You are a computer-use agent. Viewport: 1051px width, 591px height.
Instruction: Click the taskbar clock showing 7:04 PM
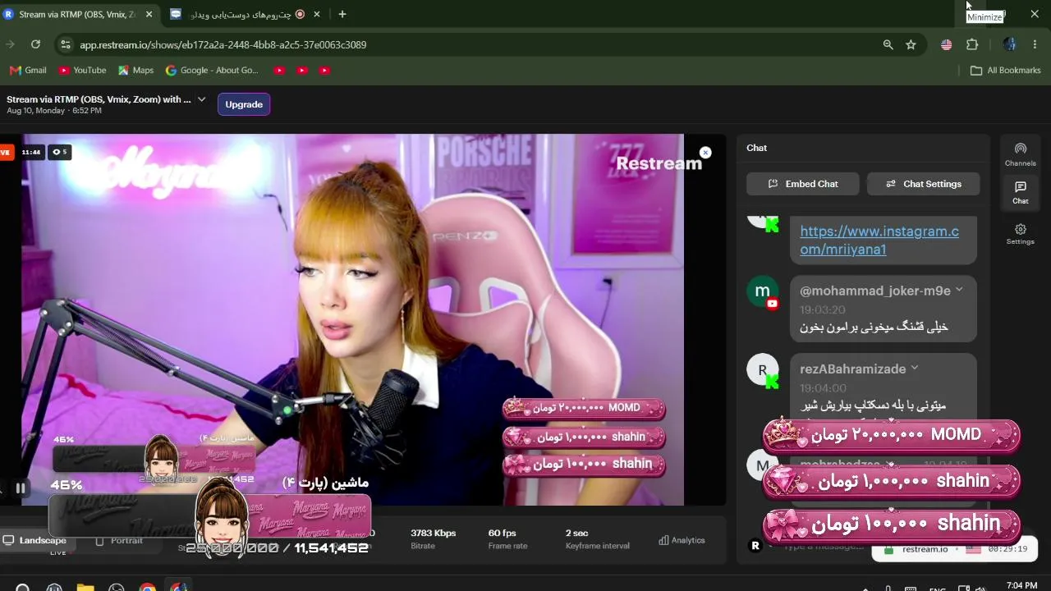[x=1021, y=586]
